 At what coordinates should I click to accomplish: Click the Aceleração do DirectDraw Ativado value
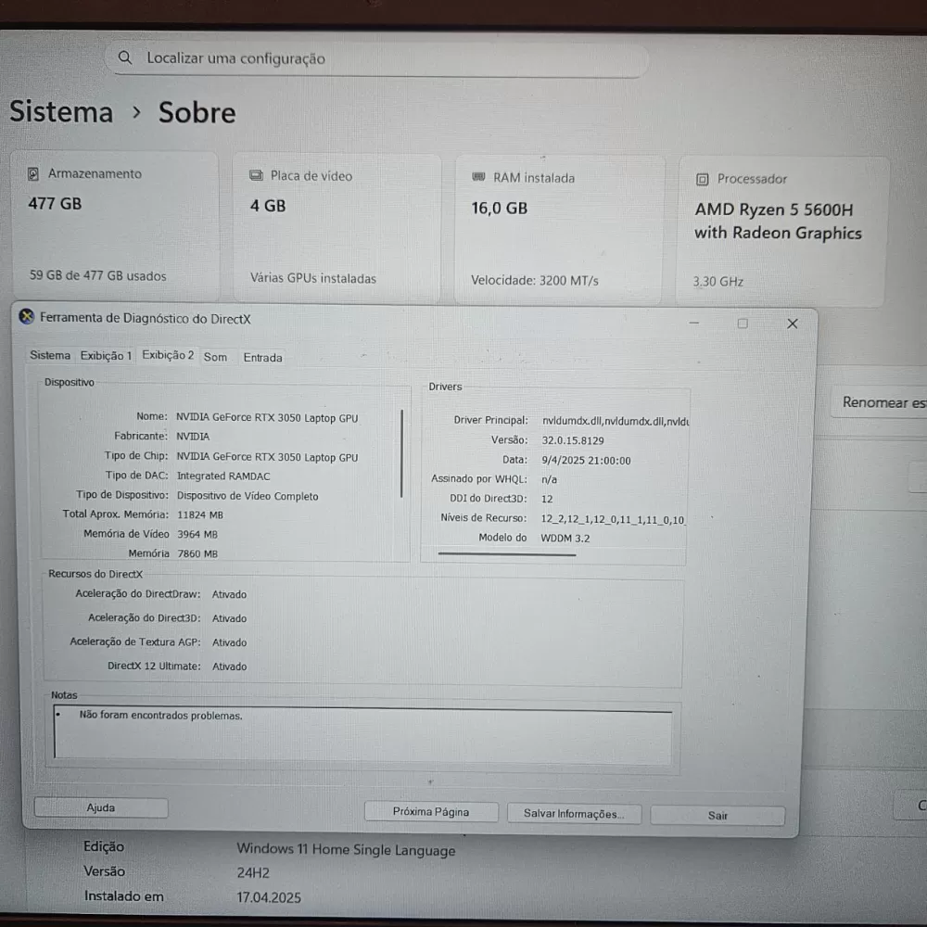point(229,595)
